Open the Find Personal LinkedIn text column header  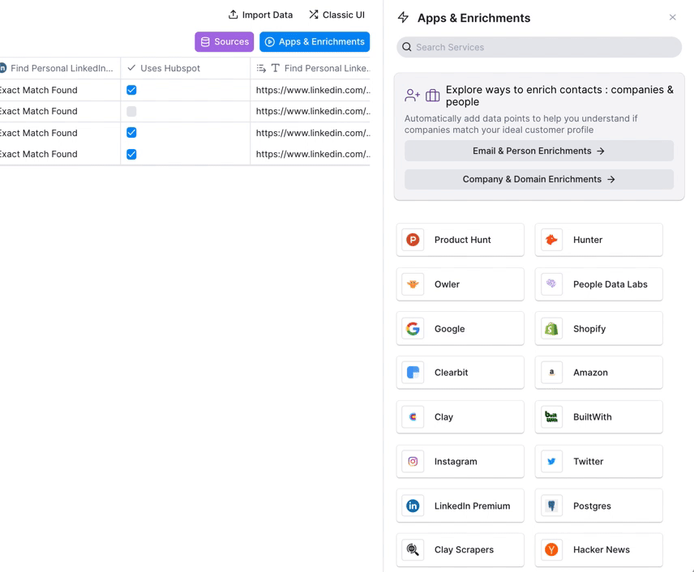[x=311, y=68]
